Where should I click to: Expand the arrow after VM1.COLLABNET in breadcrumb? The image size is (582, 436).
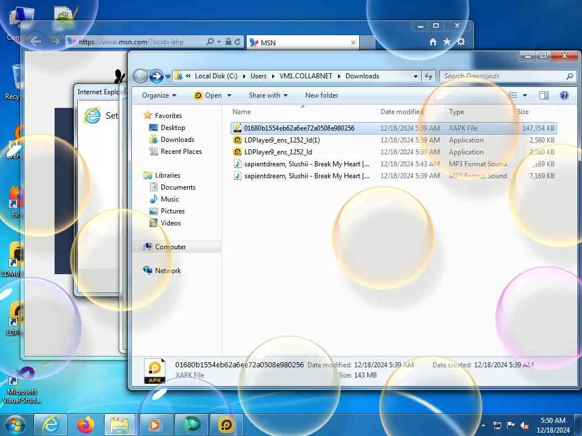pyautogui.click(x=339, y=77)
